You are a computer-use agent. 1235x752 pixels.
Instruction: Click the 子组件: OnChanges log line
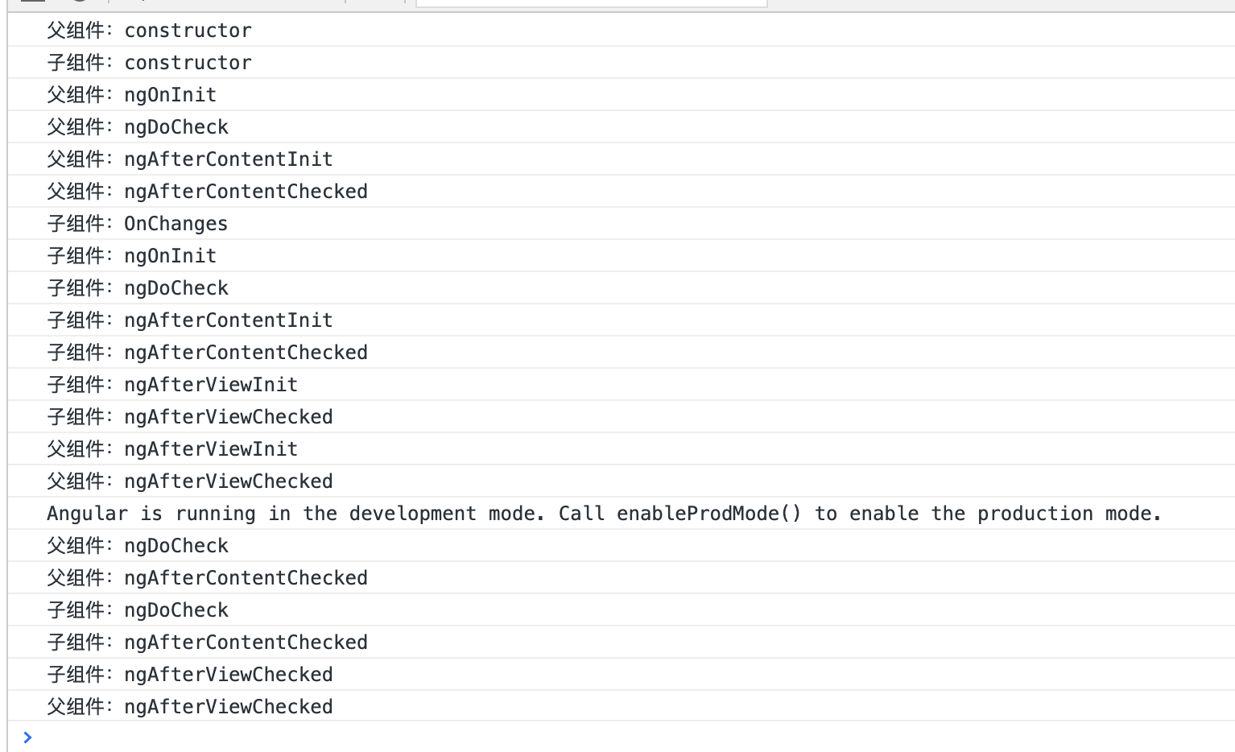pos(138,224)
